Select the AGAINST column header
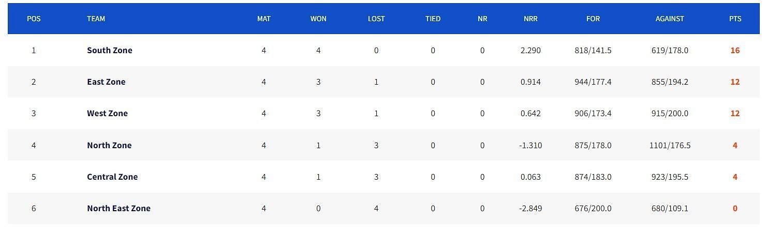767x236 pixels. (x=670, y=19)
